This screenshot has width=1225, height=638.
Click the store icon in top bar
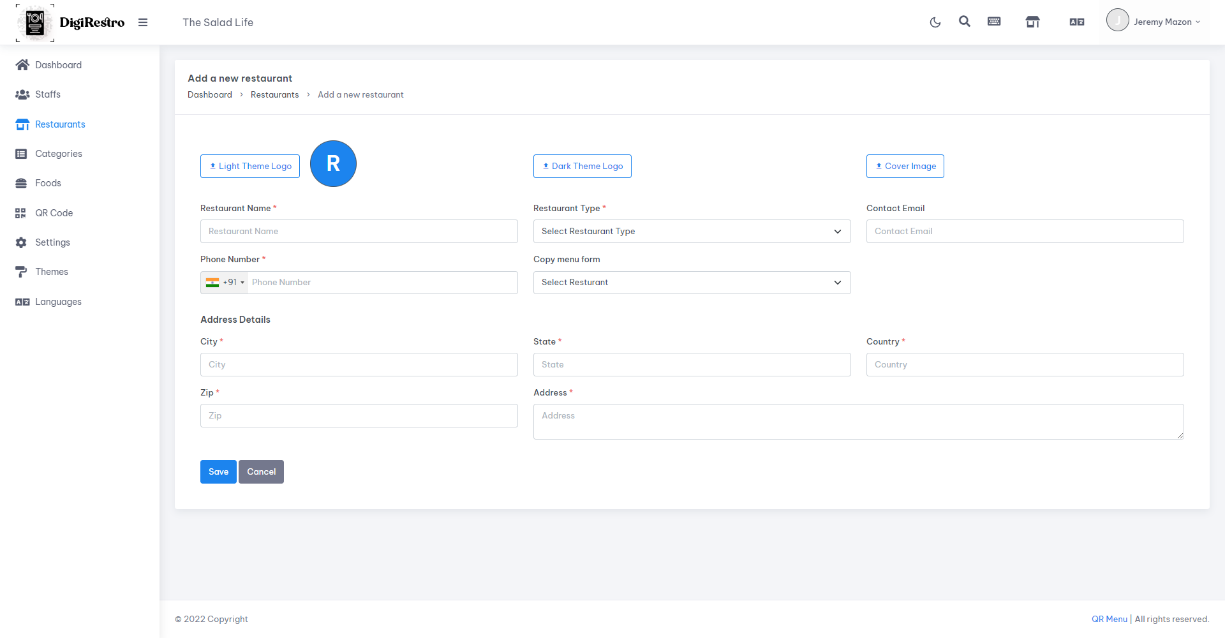coord(1032,22)
